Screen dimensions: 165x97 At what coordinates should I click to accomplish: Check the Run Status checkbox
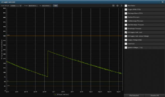[126, 6]
